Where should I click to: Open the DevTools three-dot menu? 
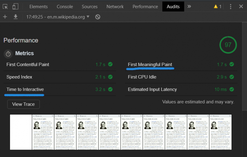[231, 7]
